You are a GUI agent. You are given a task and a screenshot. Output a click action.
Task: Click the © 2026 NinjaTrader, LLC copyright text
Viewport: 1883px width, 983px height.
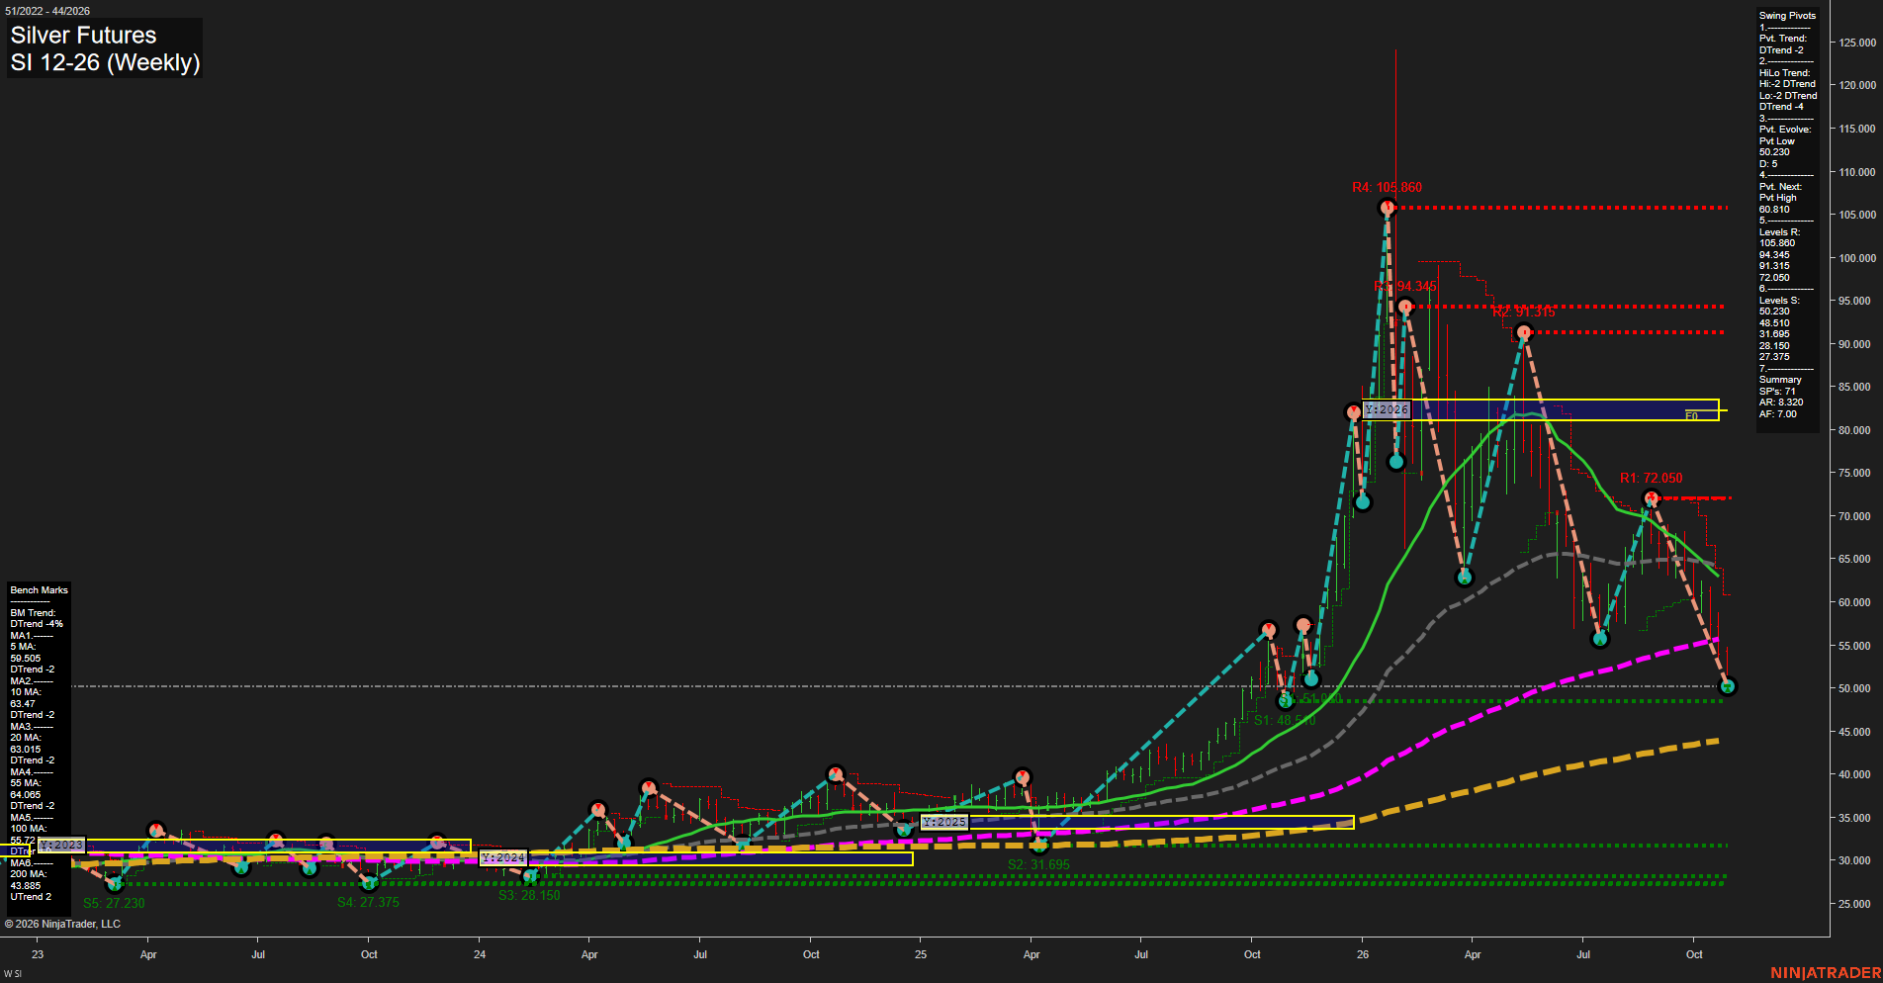tap(62, 924)
